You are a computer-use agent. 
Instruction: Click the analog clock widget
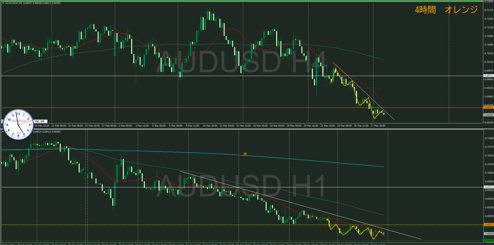(x=18, y=124)
